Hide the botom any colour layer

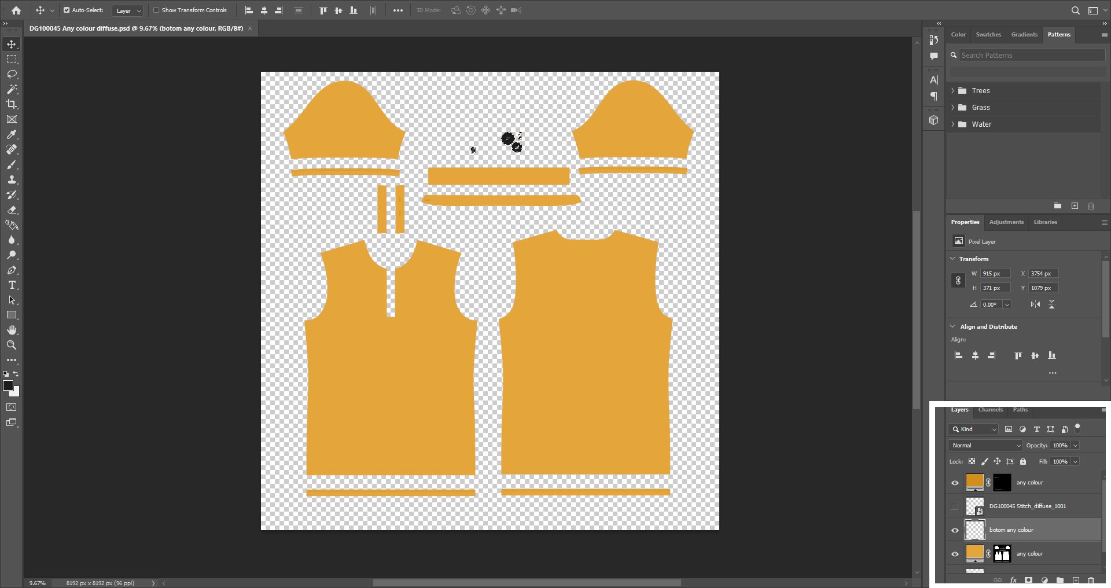coord(955,530)
